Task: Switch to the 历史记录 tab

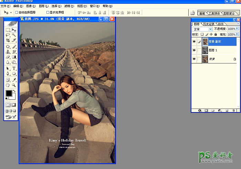Action: coord(208,24)
